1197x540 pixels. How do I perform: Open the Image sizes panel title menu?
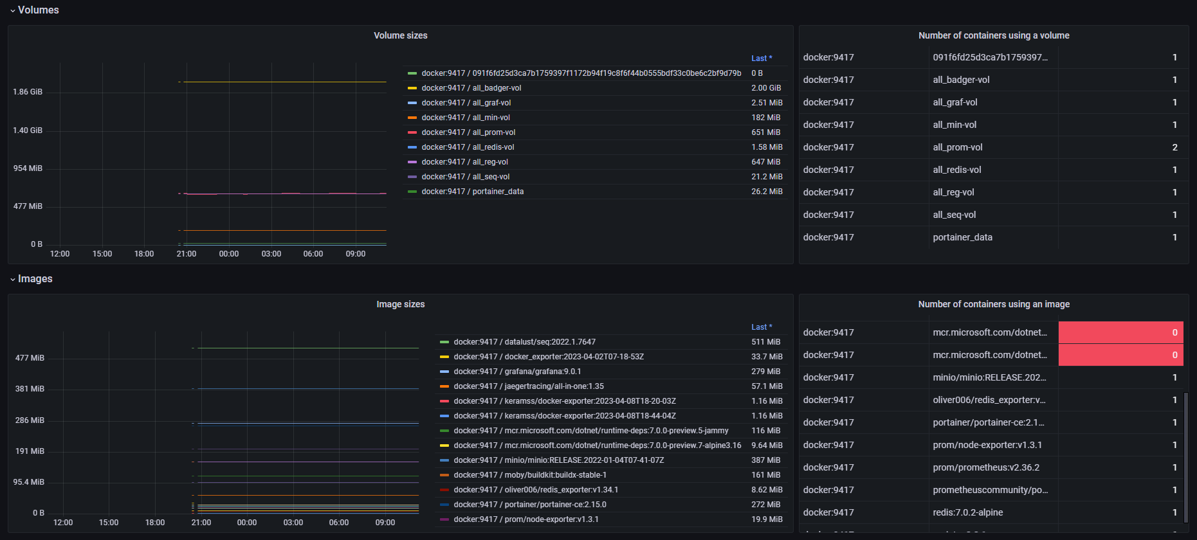pos(400,304)
